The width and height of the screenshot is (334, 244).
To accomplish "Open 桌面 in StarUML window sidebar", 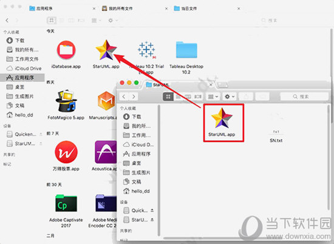I will (132, 163).
